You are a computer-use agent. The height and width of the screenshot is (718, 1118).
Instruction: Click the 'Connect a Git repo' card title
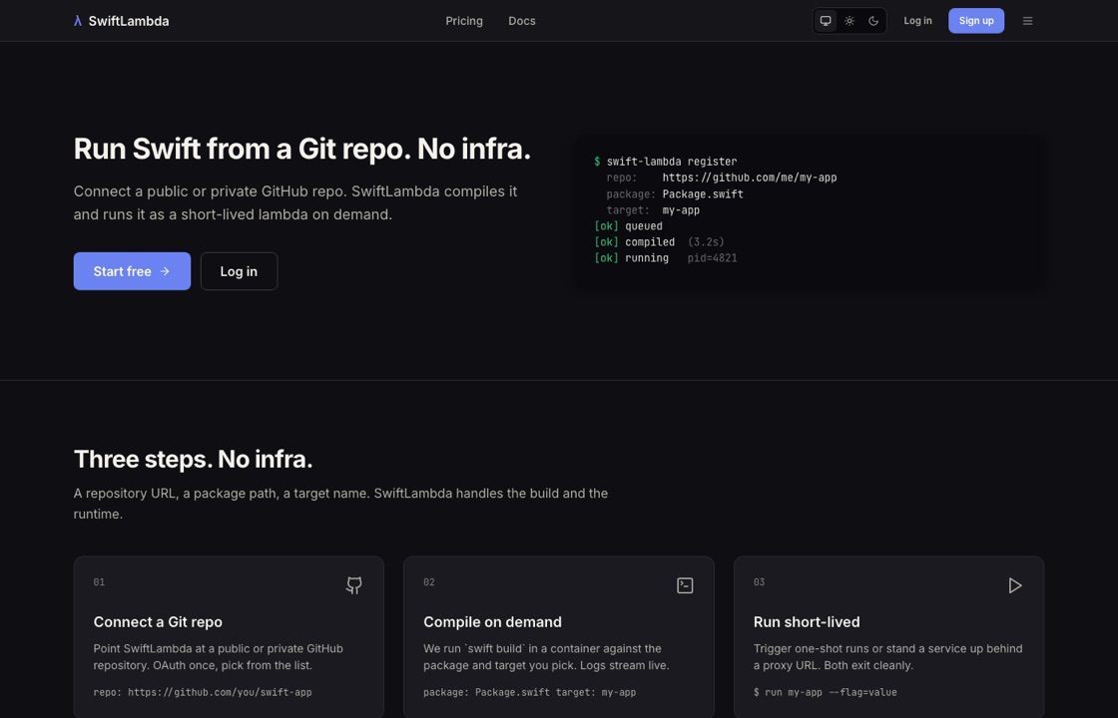point(158,622)
